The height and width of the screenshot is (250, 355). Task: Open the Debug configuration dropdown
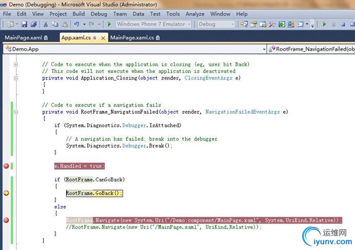click(x=232, y=24)
